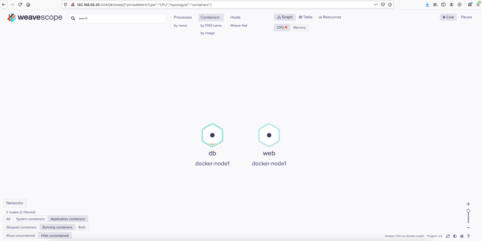Enable Show uncontained
Viewport: 482px width, 241px height.
21,235
